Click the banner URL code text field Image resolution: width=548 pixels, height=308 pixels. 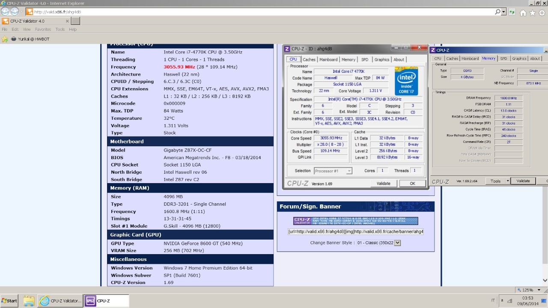pos(355,231)
